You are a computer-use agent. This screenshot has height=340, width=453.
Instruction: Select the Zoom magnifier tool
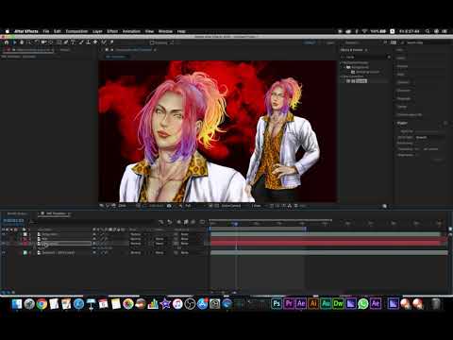tap(29, 42)
